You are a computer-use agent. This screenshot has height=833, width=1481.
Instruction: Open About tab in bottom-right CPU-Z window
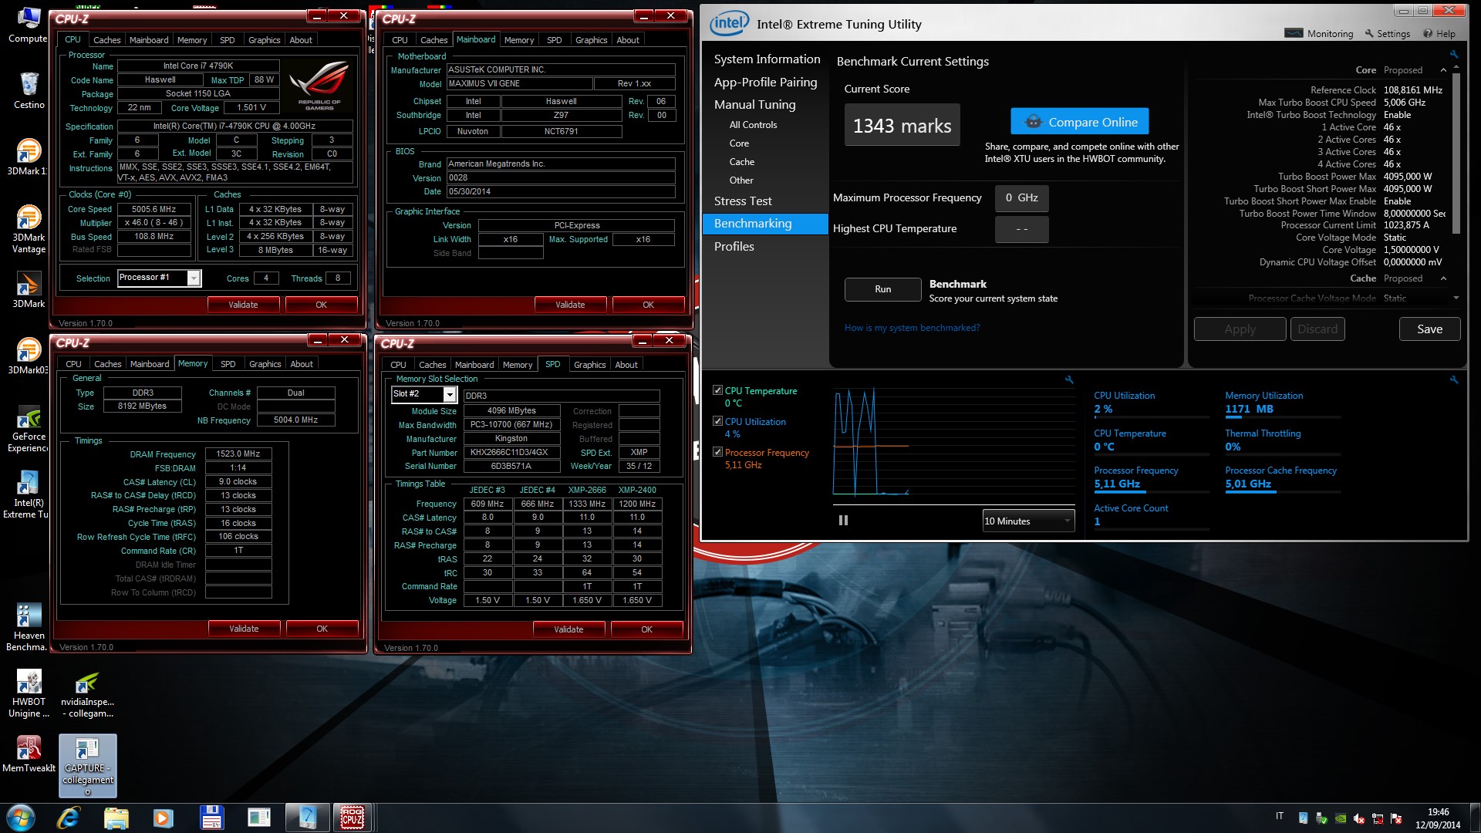click(x=626, y=365)
